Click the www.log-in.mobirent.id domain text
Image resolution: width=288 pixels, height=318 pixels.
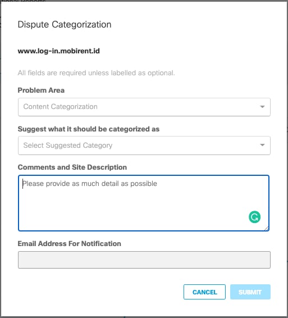(59, 51)
